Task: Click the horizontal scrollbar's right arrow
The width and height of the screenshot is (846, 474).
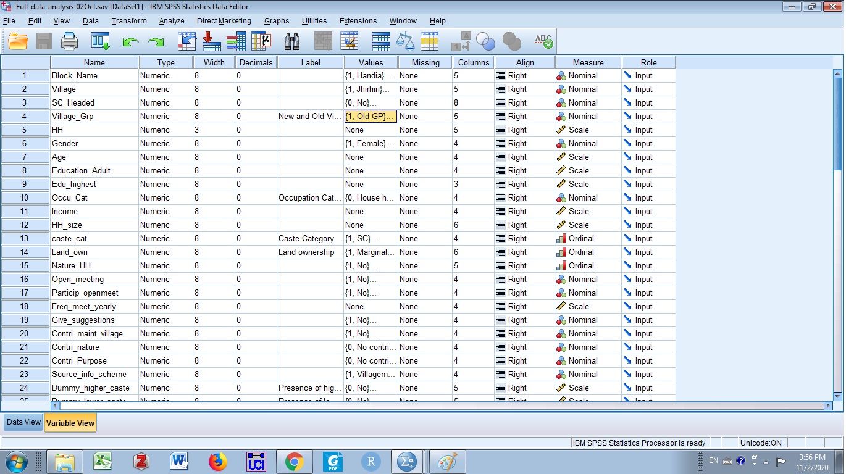Action: coord(828,405)
